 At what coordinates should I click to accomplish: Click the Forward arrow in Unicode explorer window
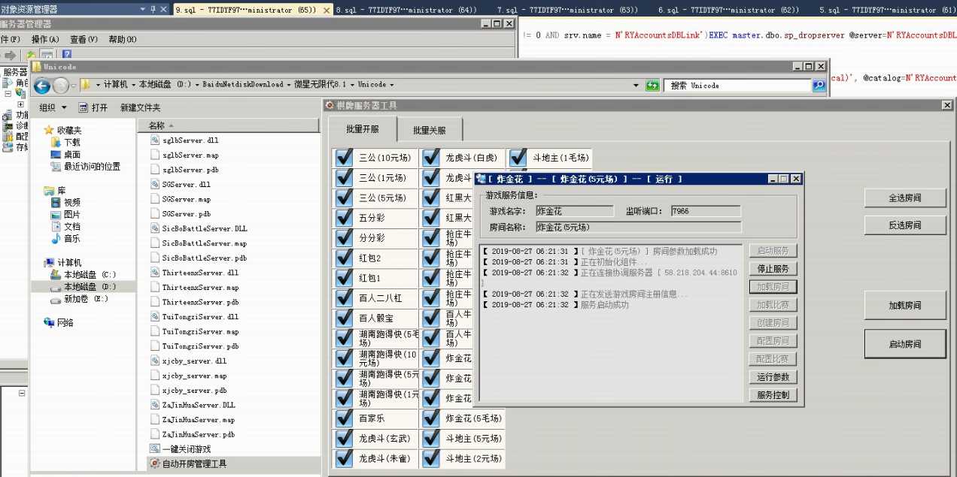pos(61,85)
